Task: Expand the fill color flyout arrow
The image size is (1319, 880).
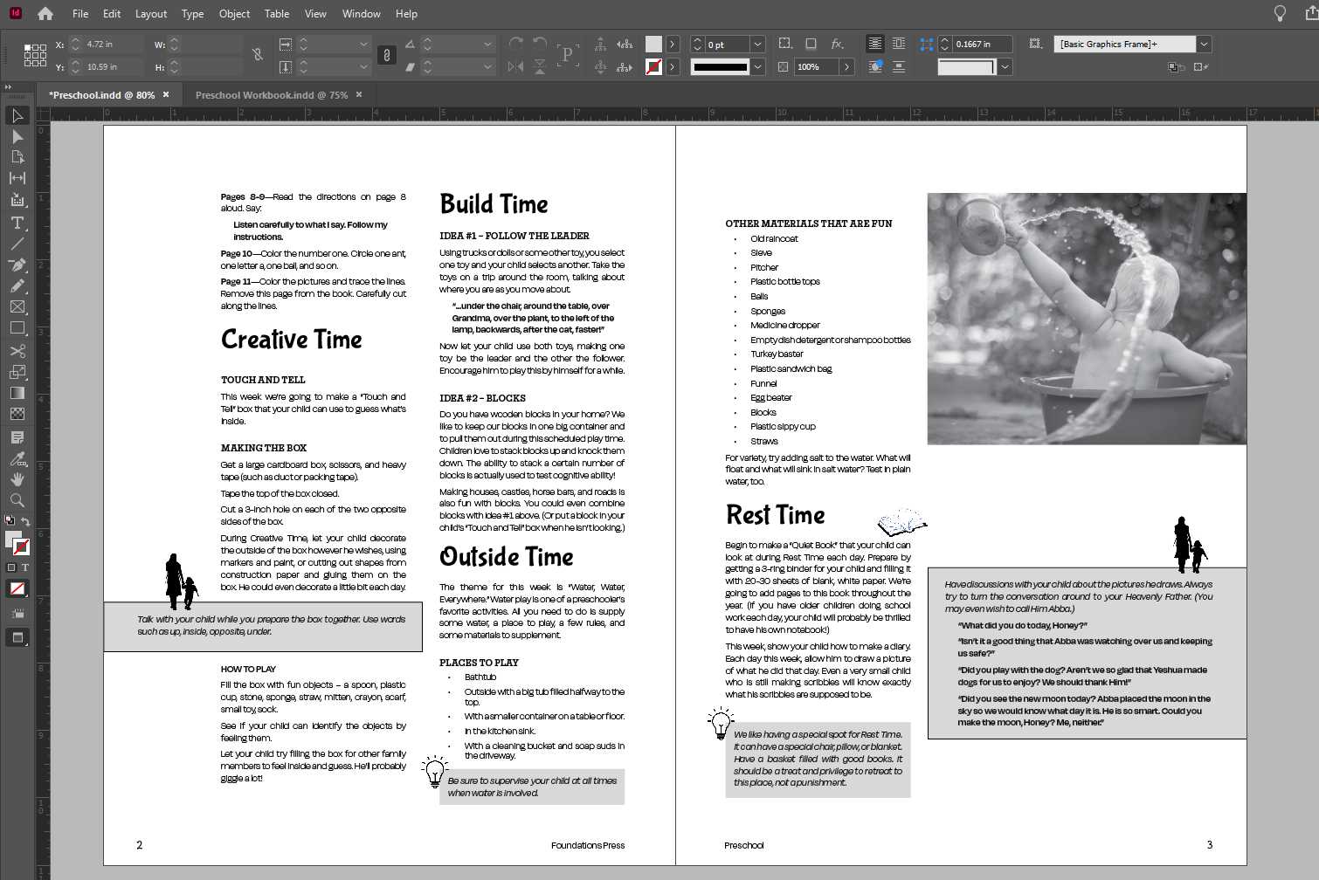Action: (672, 44)
